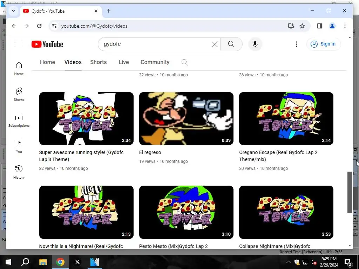Viewport: 359px width, 269px height.
Task: Open You section in the sidebar
Action: (19, 146)
